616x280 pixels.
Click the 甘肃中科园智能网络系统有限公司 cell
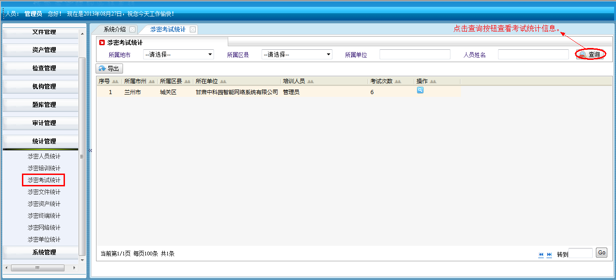click(x=237, y=92)
